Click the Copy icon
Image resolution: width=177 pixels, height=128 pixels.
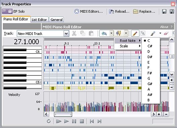pyautogui.click(x=83, y=34)
